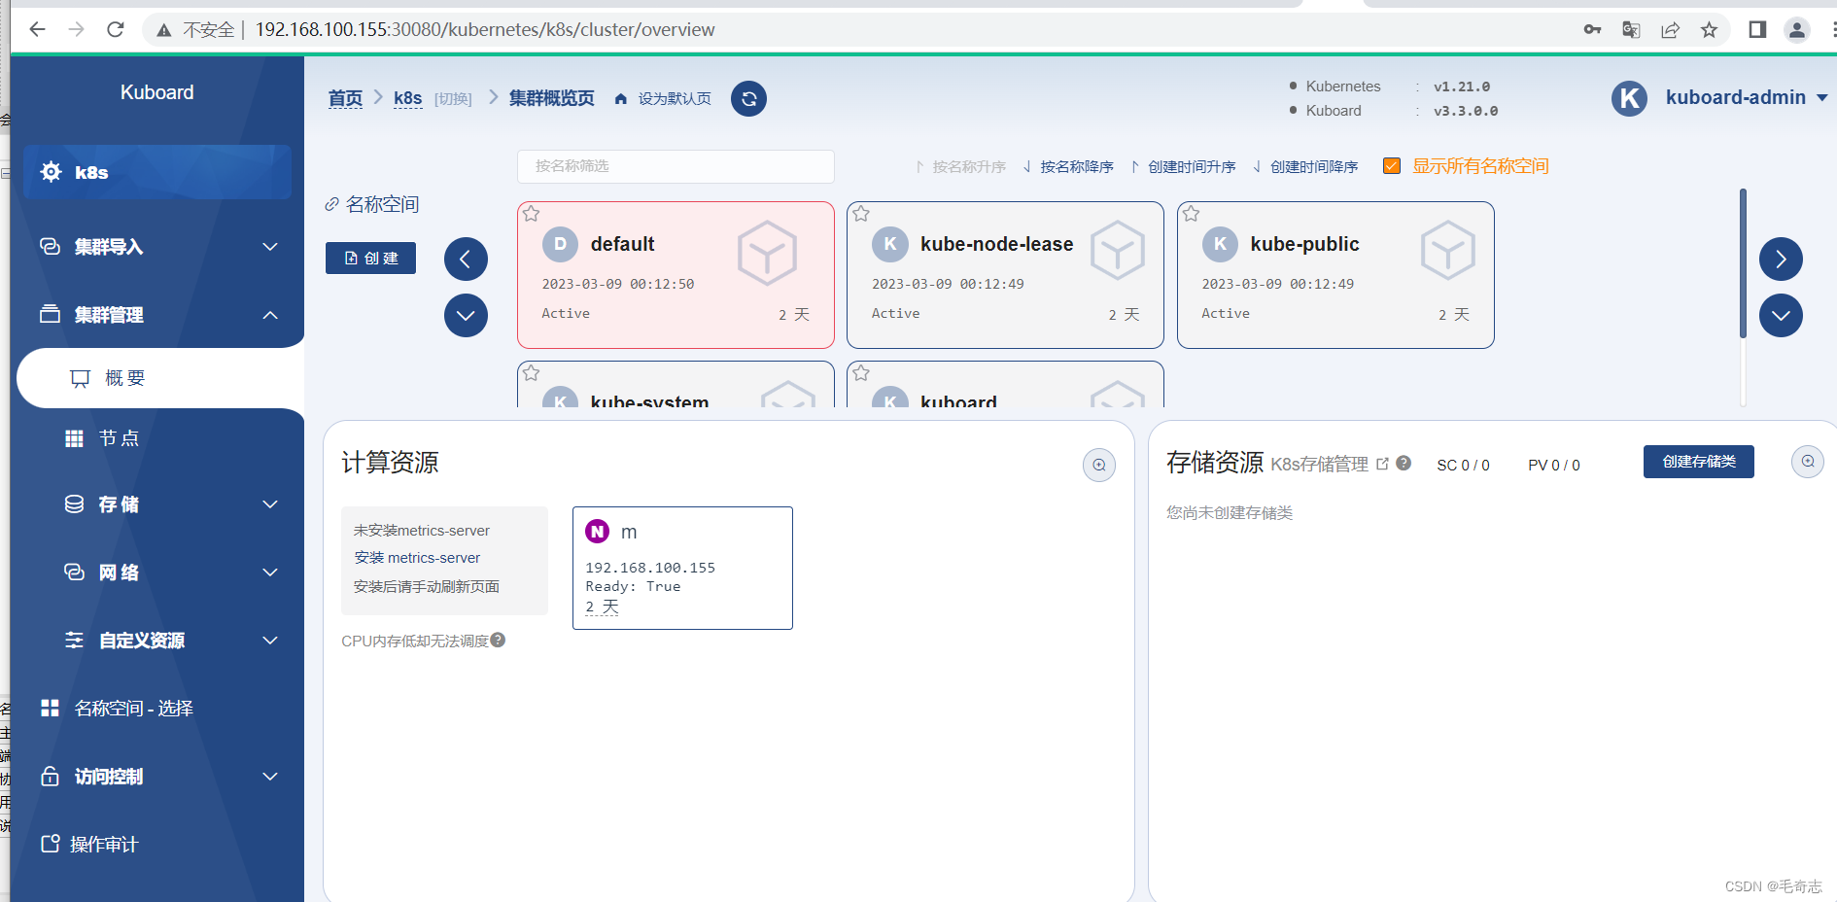The height and width of the screenshot is (902, 1837).
Task: Click the 设为默认页 link
Action: click(675, 99)
